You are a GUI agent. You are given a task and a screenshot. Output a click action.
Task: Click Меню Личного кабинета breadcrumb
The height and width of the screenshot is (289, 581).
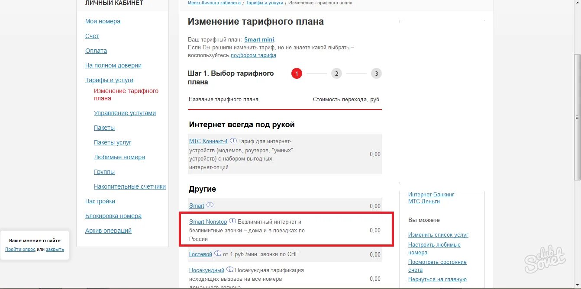[x=214, y=3]
